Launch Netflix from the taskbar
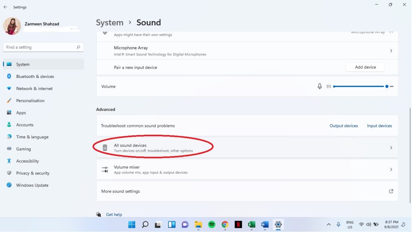The height and width of the screenshot is (232, 412). 238,224
